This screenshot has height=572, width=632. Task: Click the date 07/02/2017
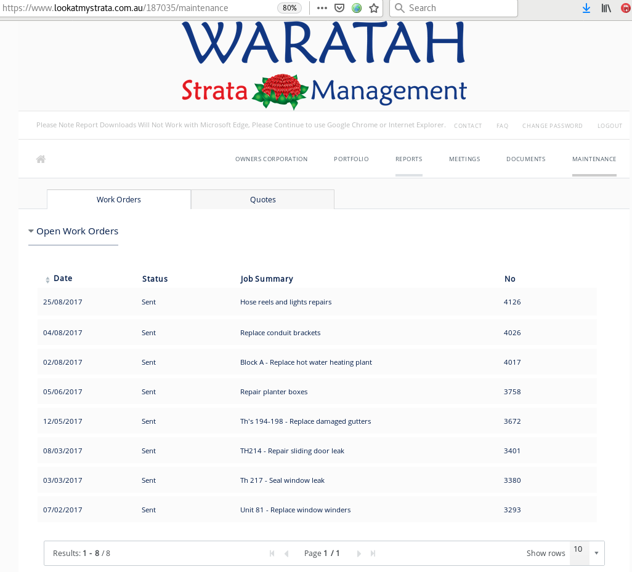point(62,510)
